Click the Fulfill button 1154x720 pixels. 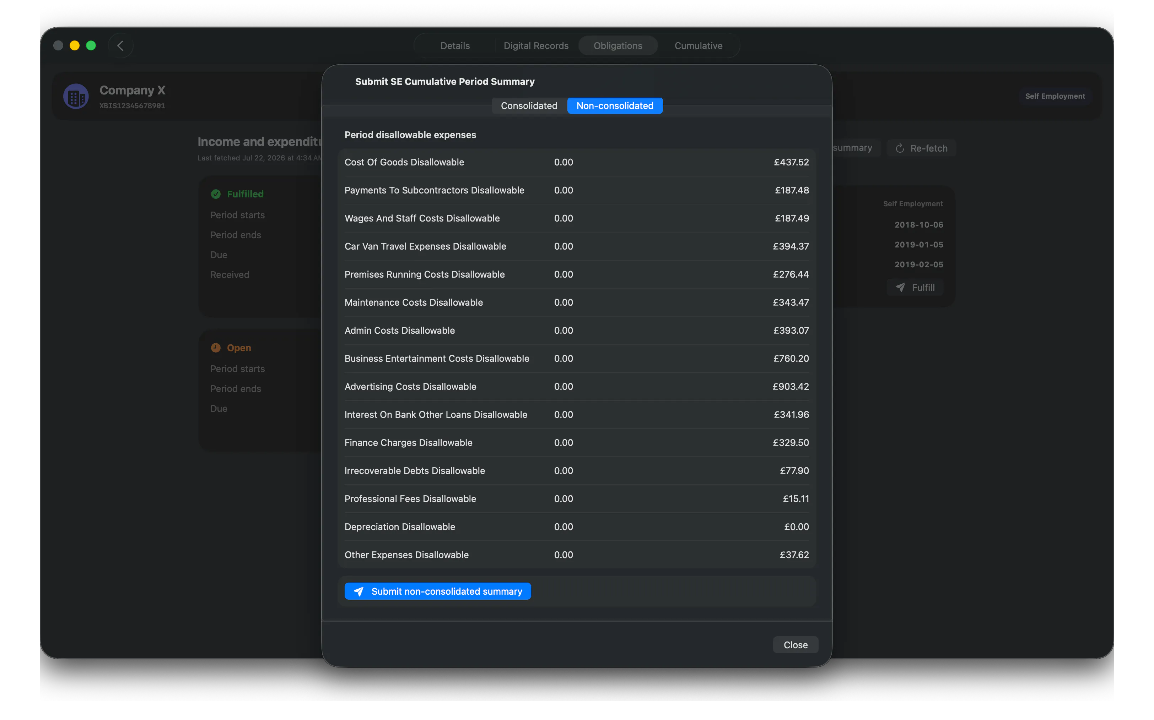click(914, 287)
